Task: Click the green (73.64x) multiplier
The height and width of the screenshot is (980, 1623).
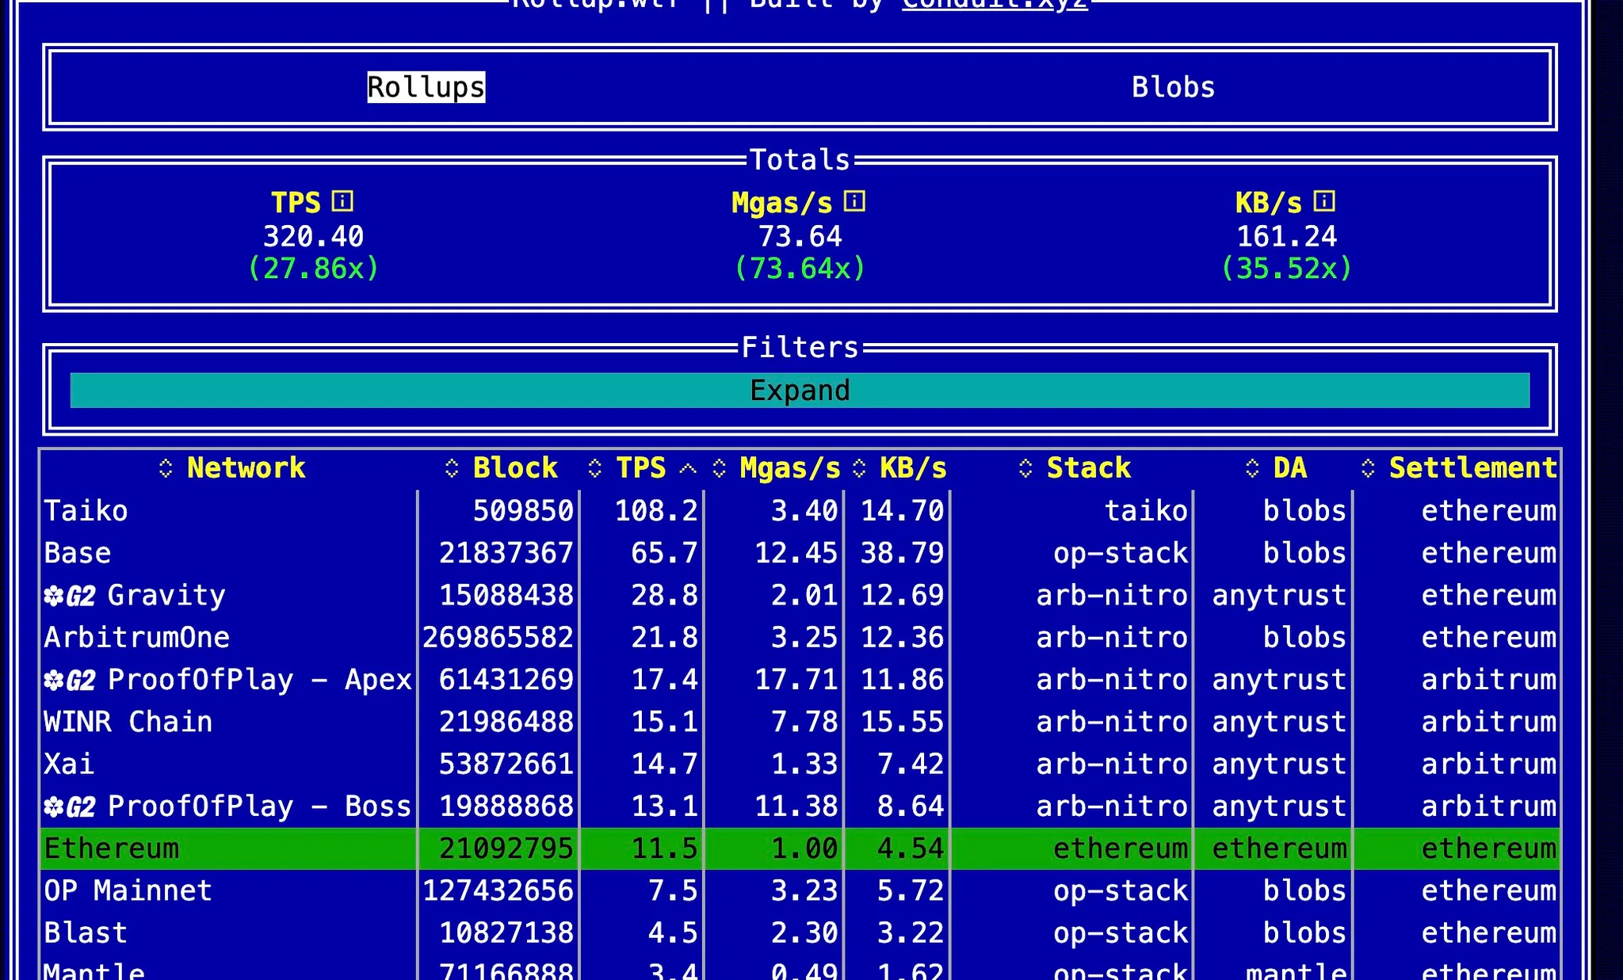Action: [x=800, y=269]
